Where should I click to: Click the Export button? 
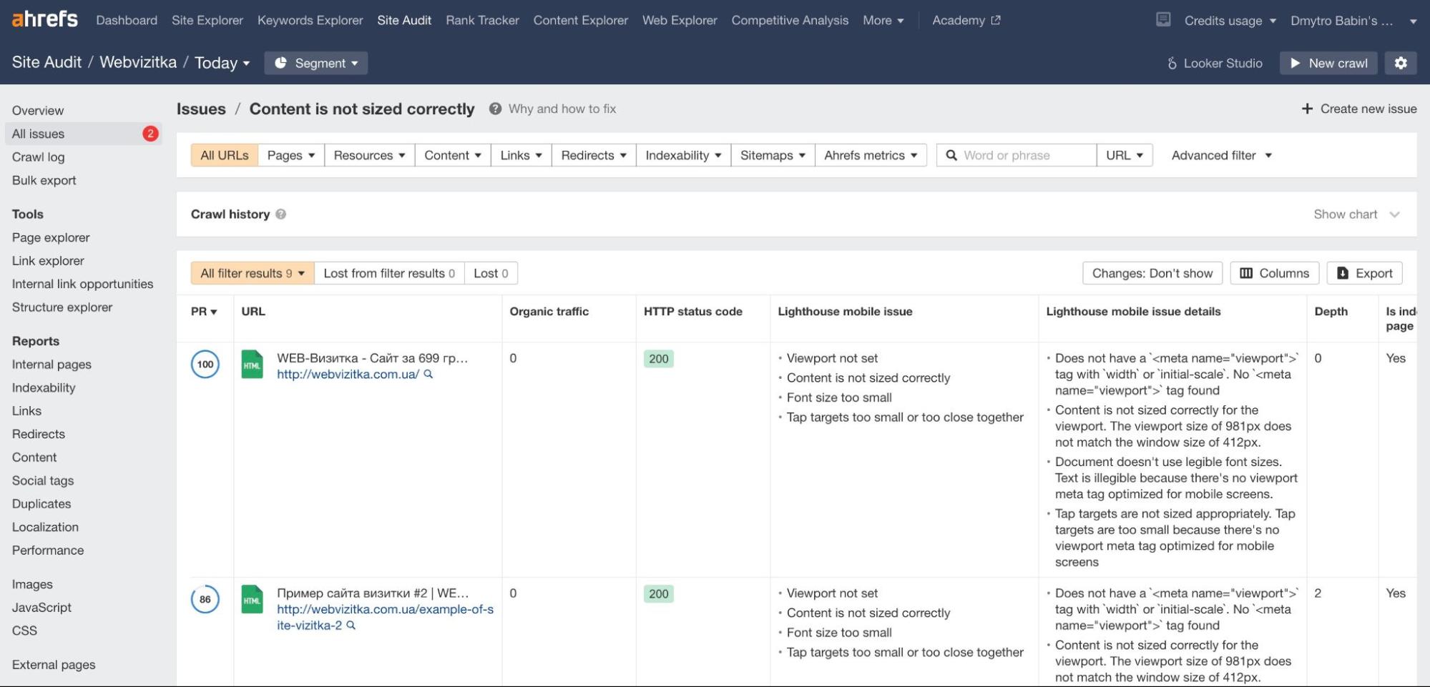click(1364, 273)
